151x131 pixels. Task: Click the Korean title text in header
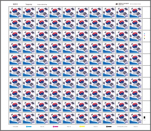point(15,4)
